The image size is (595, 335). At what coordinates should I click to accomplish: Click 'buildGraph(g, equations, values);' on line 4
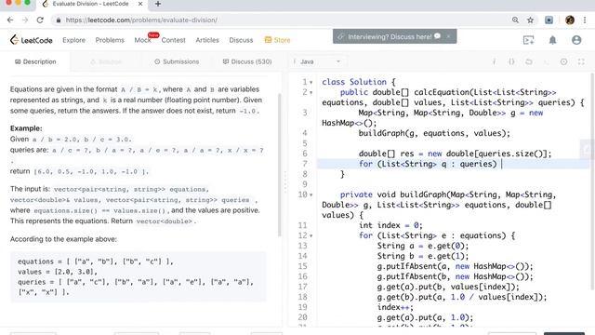(x=434, y=133)
